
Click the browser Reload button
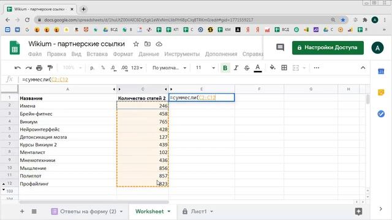(27, 20)
